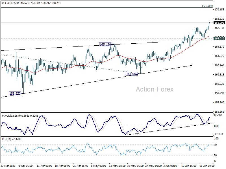The height and width of the screenshot is (169, 226).
Task: Click the 165.190 price label
Action: [105, 45]
